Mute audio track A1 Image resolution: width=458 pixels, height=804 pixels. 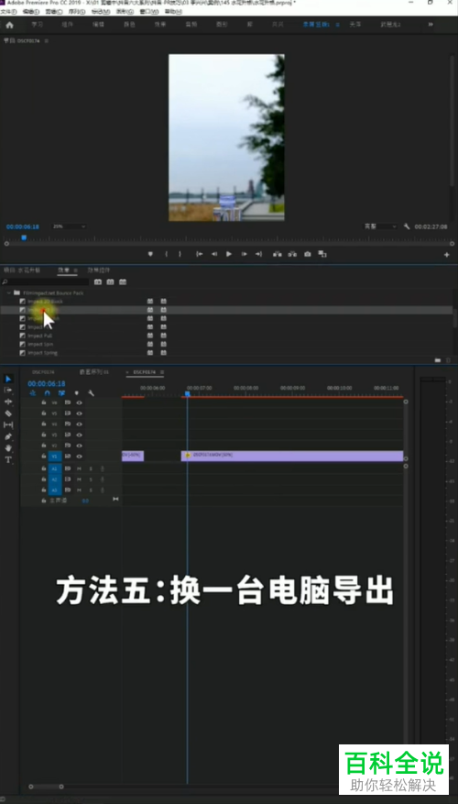[x=79, y=468]
